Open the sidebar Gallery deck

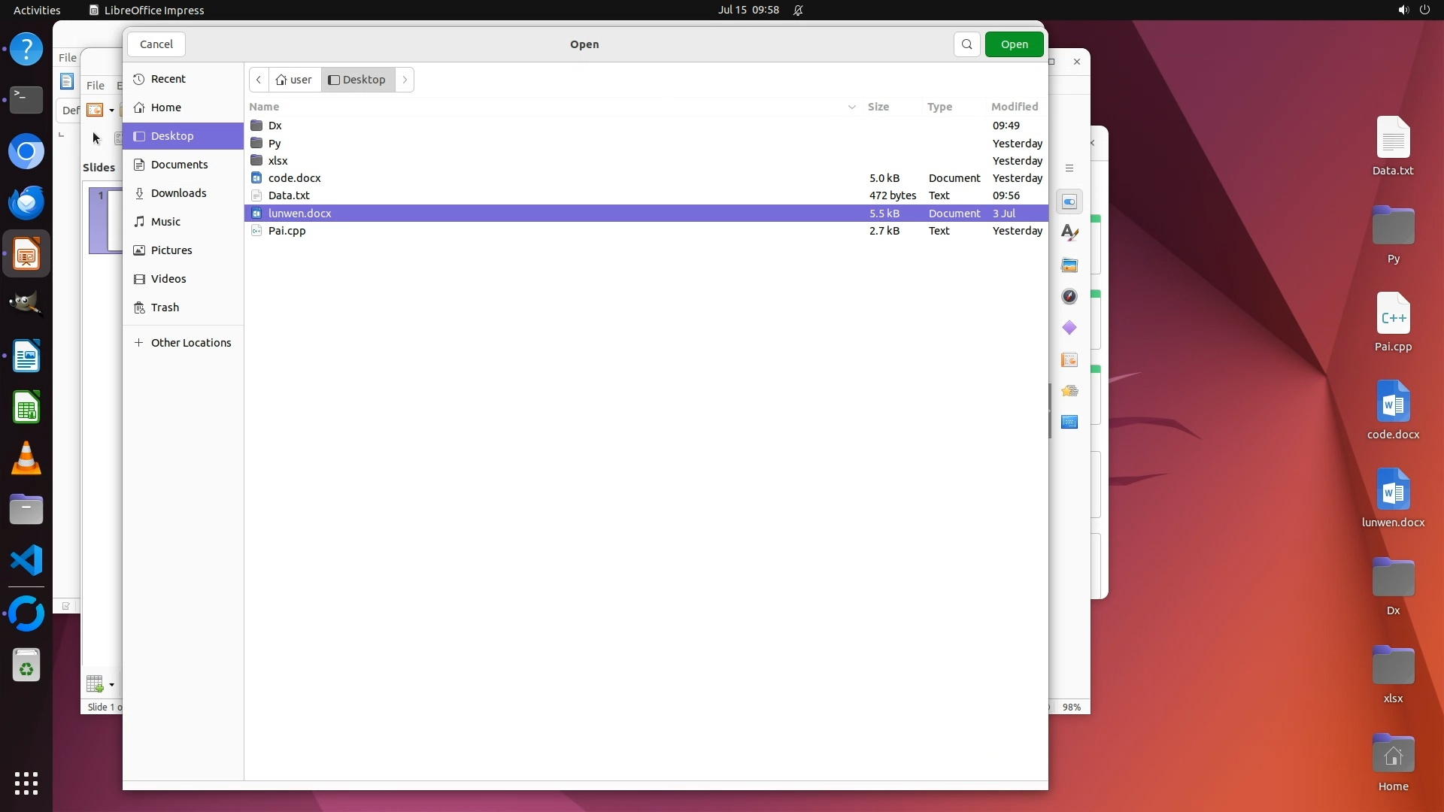[1069, 265]
